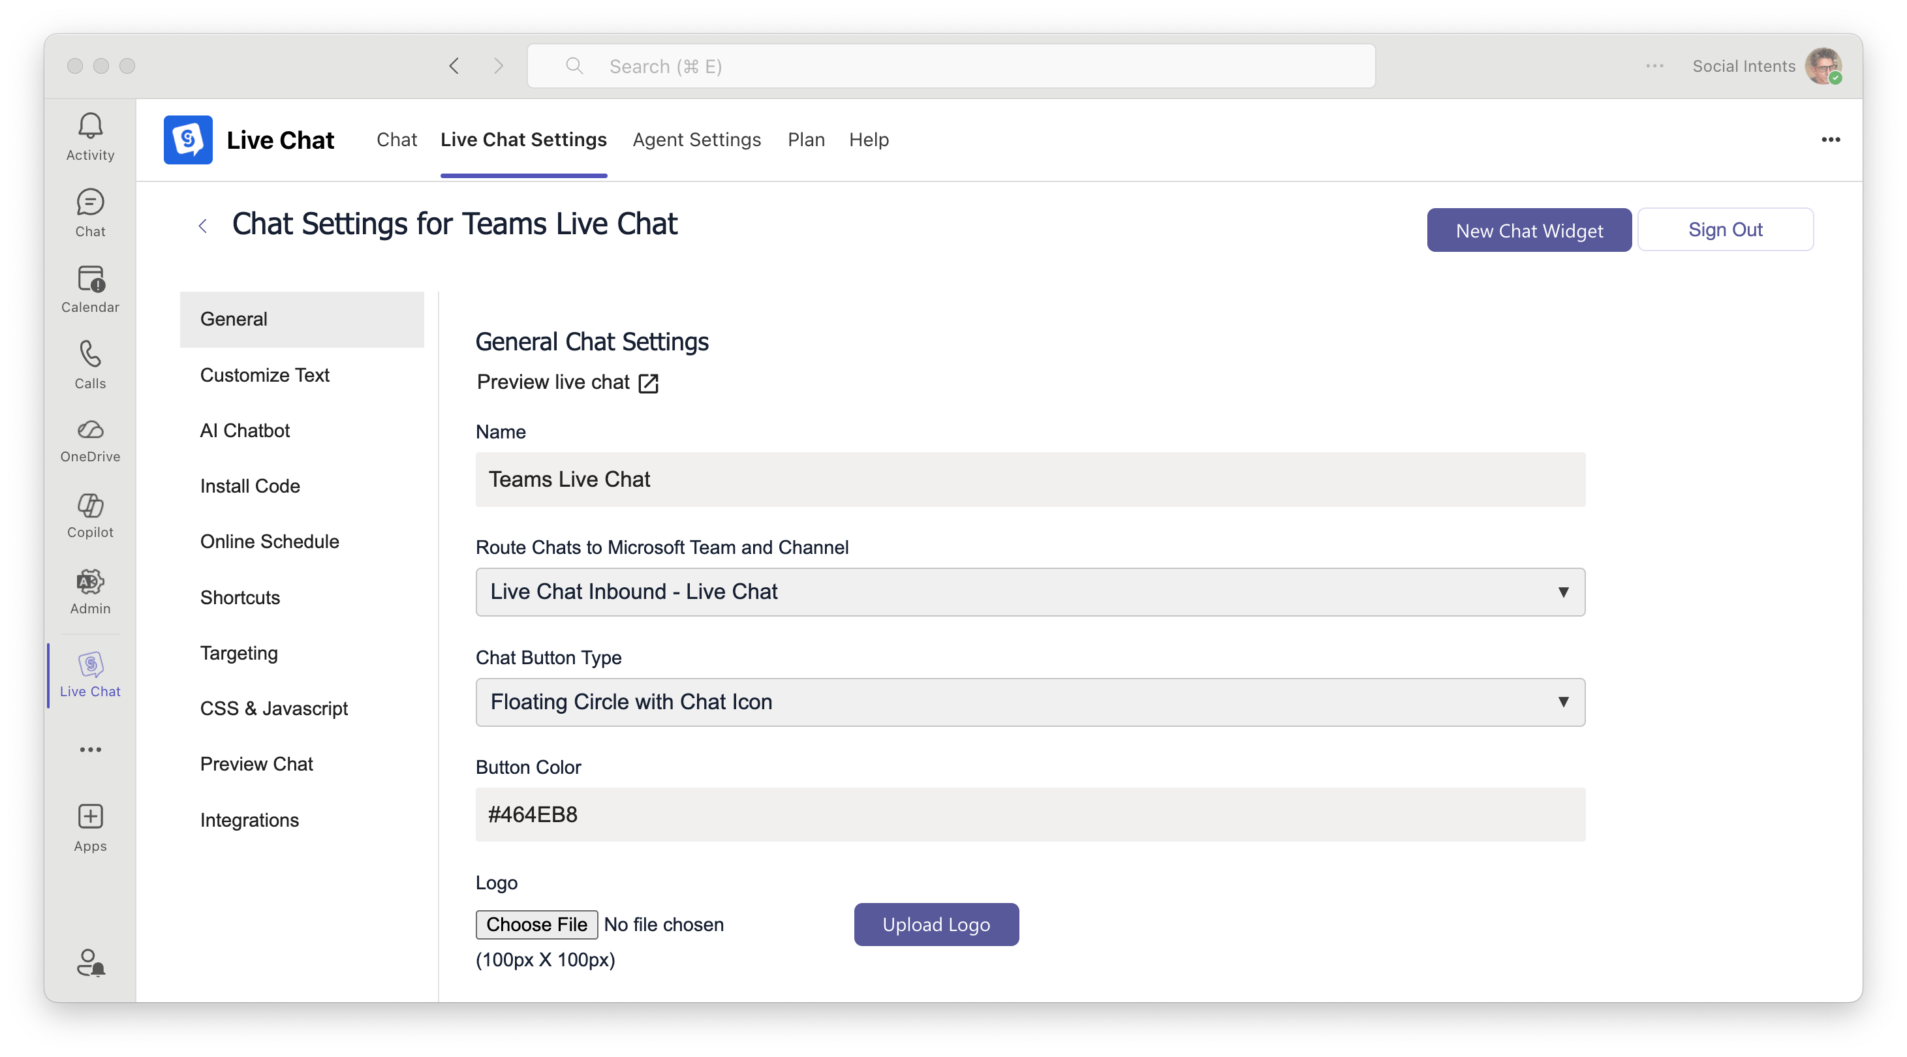Click Upload Logo
Viewport: 1907px width, 1057px height.
coord(936,924)
